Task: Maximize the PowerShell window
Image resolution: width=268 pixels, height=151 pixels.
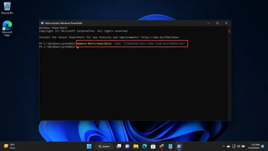Action: [x=217, y=23]
